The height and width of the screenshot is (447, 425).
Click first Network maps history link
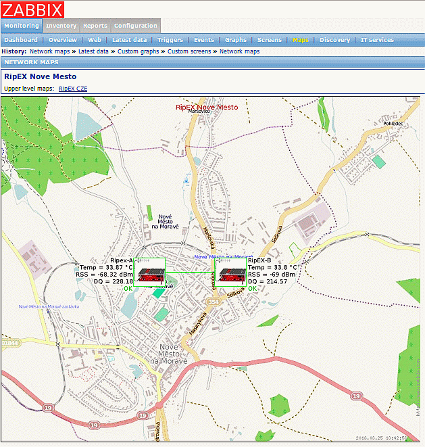coord(50,51)
